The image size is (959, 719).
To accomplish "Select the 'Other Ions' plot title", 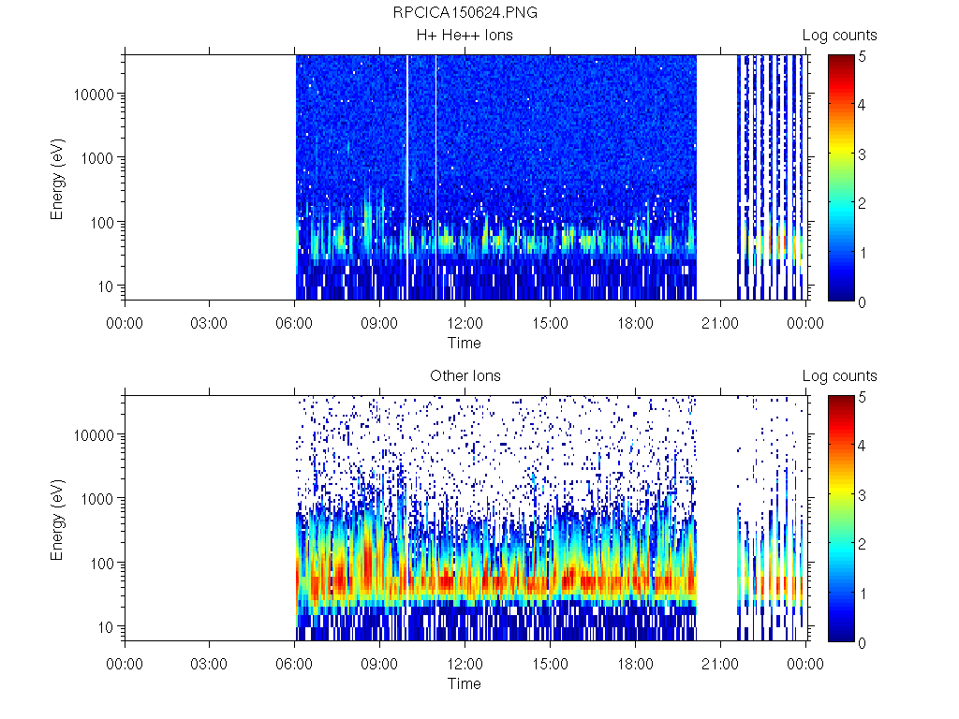I will pos(465,375).
